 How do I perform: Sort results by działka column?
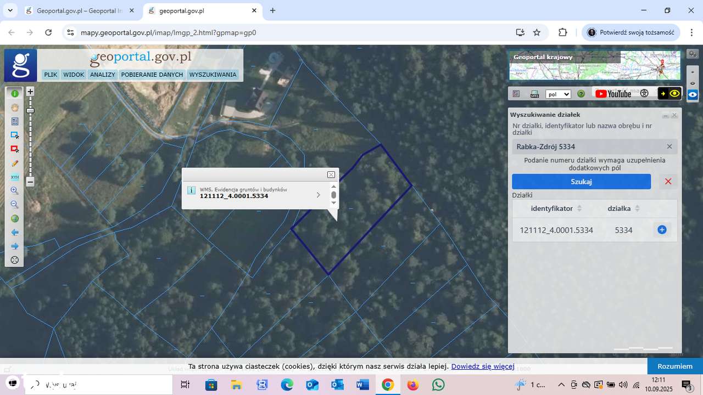click(624, 208)
